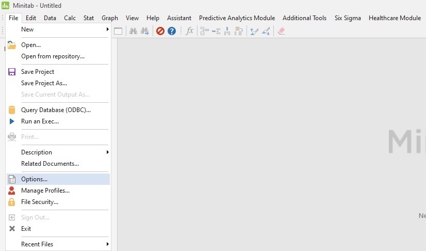Click the tan columns with arrow toolbar icon

[x=239, y=31]
